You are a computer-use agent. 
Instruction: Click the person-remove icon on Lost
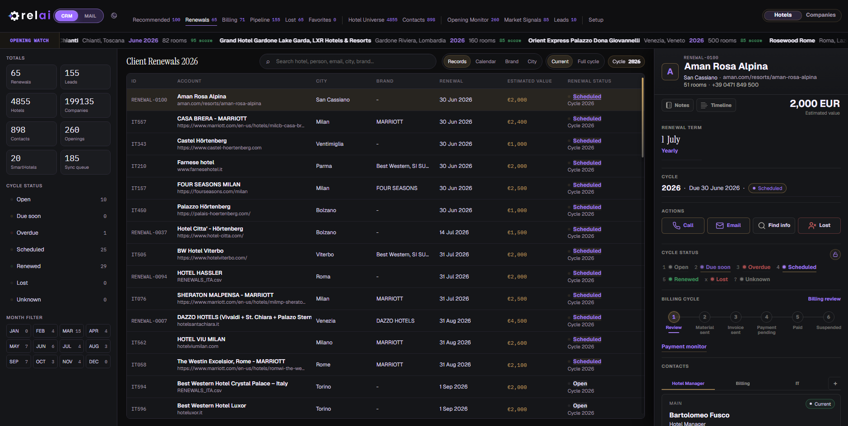[x=812, y=226]
